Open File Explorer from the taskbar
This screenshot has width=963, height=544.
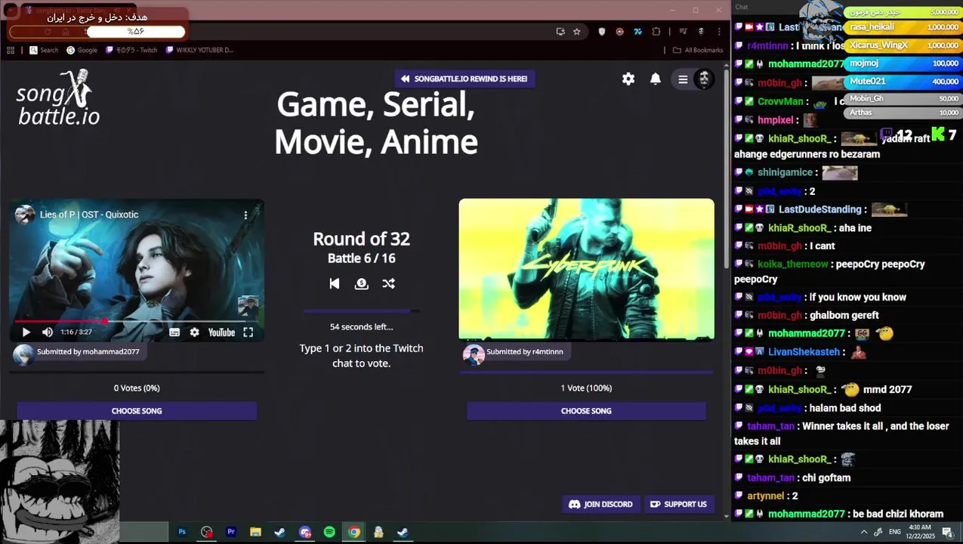coord(255,532)
